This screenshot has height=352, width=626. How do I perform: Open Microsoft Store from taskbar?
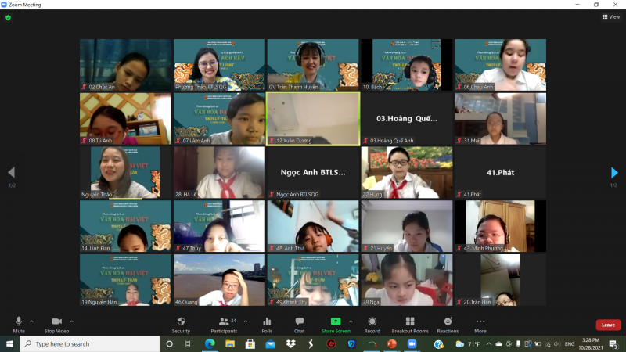[x=250, y=343]
